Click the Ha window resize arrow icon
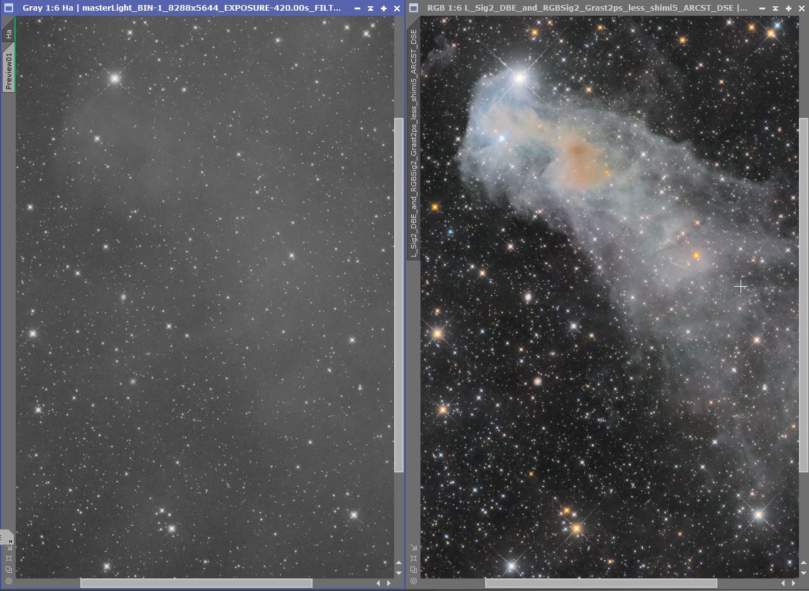809x591 pixels. 8,547
